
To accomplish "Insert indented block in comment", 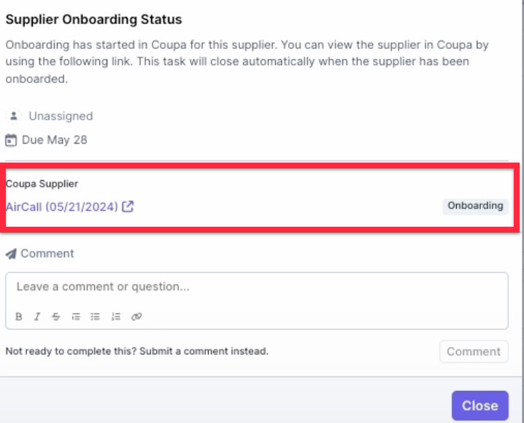I will coord(76,317).
